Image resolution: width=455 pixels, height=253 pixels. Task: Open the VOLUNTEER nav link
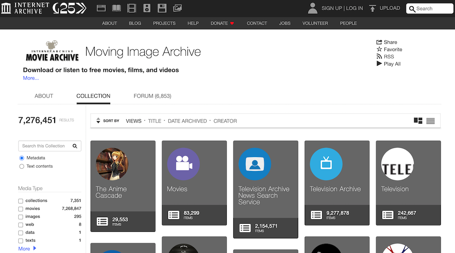click(x=315, y=23)
